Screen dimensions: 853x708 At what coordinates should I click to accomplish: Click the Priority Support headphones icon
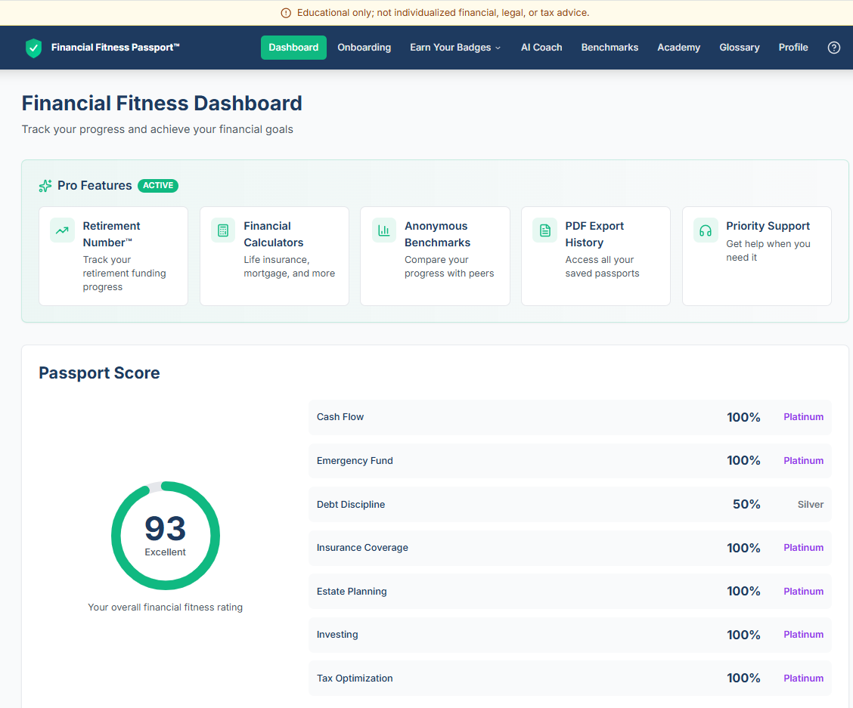click(705, 230)
